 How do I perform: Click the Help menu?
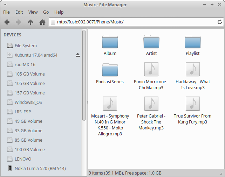point(59,12)
